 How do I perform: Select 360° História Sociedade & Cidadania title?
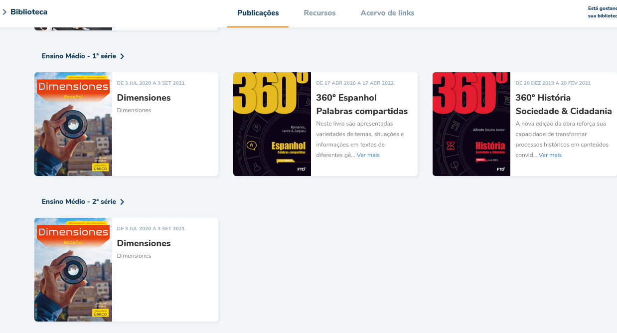pyautogui.click(x=564, y=104)
